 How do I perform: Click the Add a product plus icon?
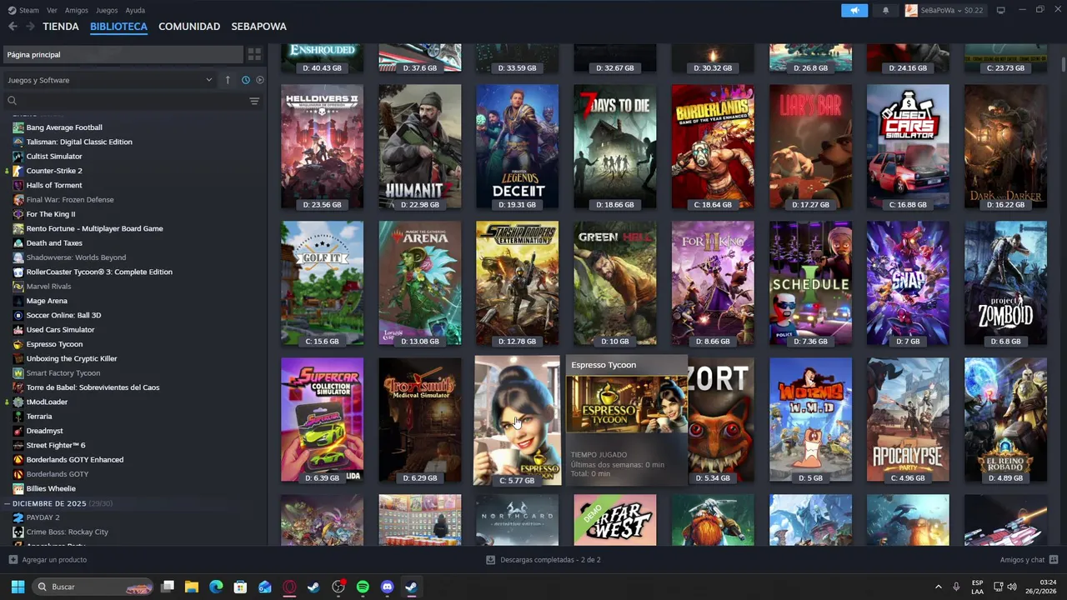click(13, 560)
